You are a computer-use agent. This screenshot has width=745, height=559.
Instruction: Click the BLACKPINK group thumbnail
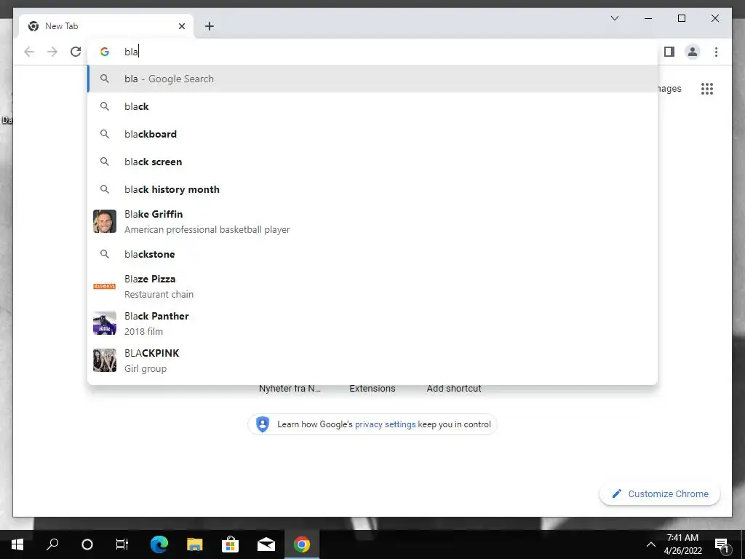[105, 360]
